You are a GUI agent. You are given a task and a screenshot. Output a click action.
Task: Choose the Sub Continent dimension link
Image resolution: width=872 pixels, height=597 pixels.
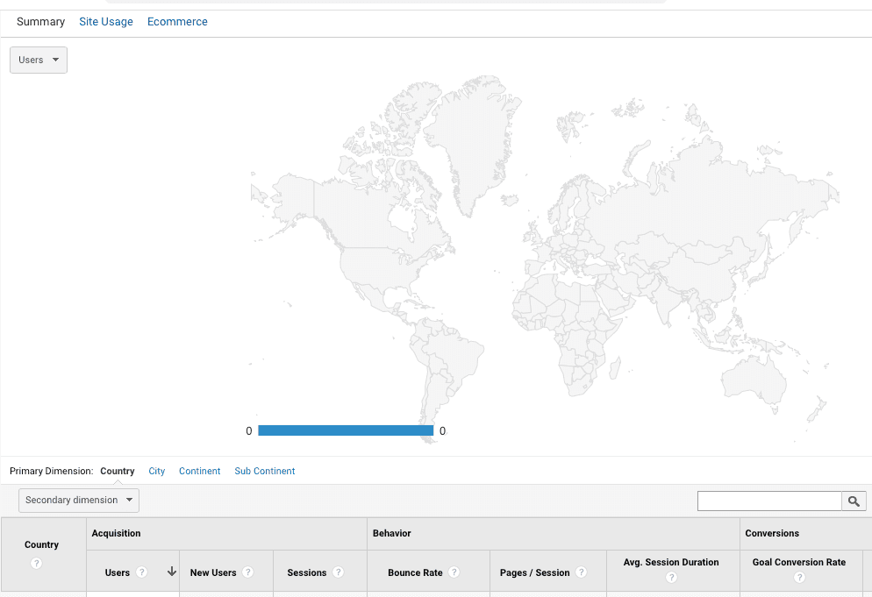(265, 471)
